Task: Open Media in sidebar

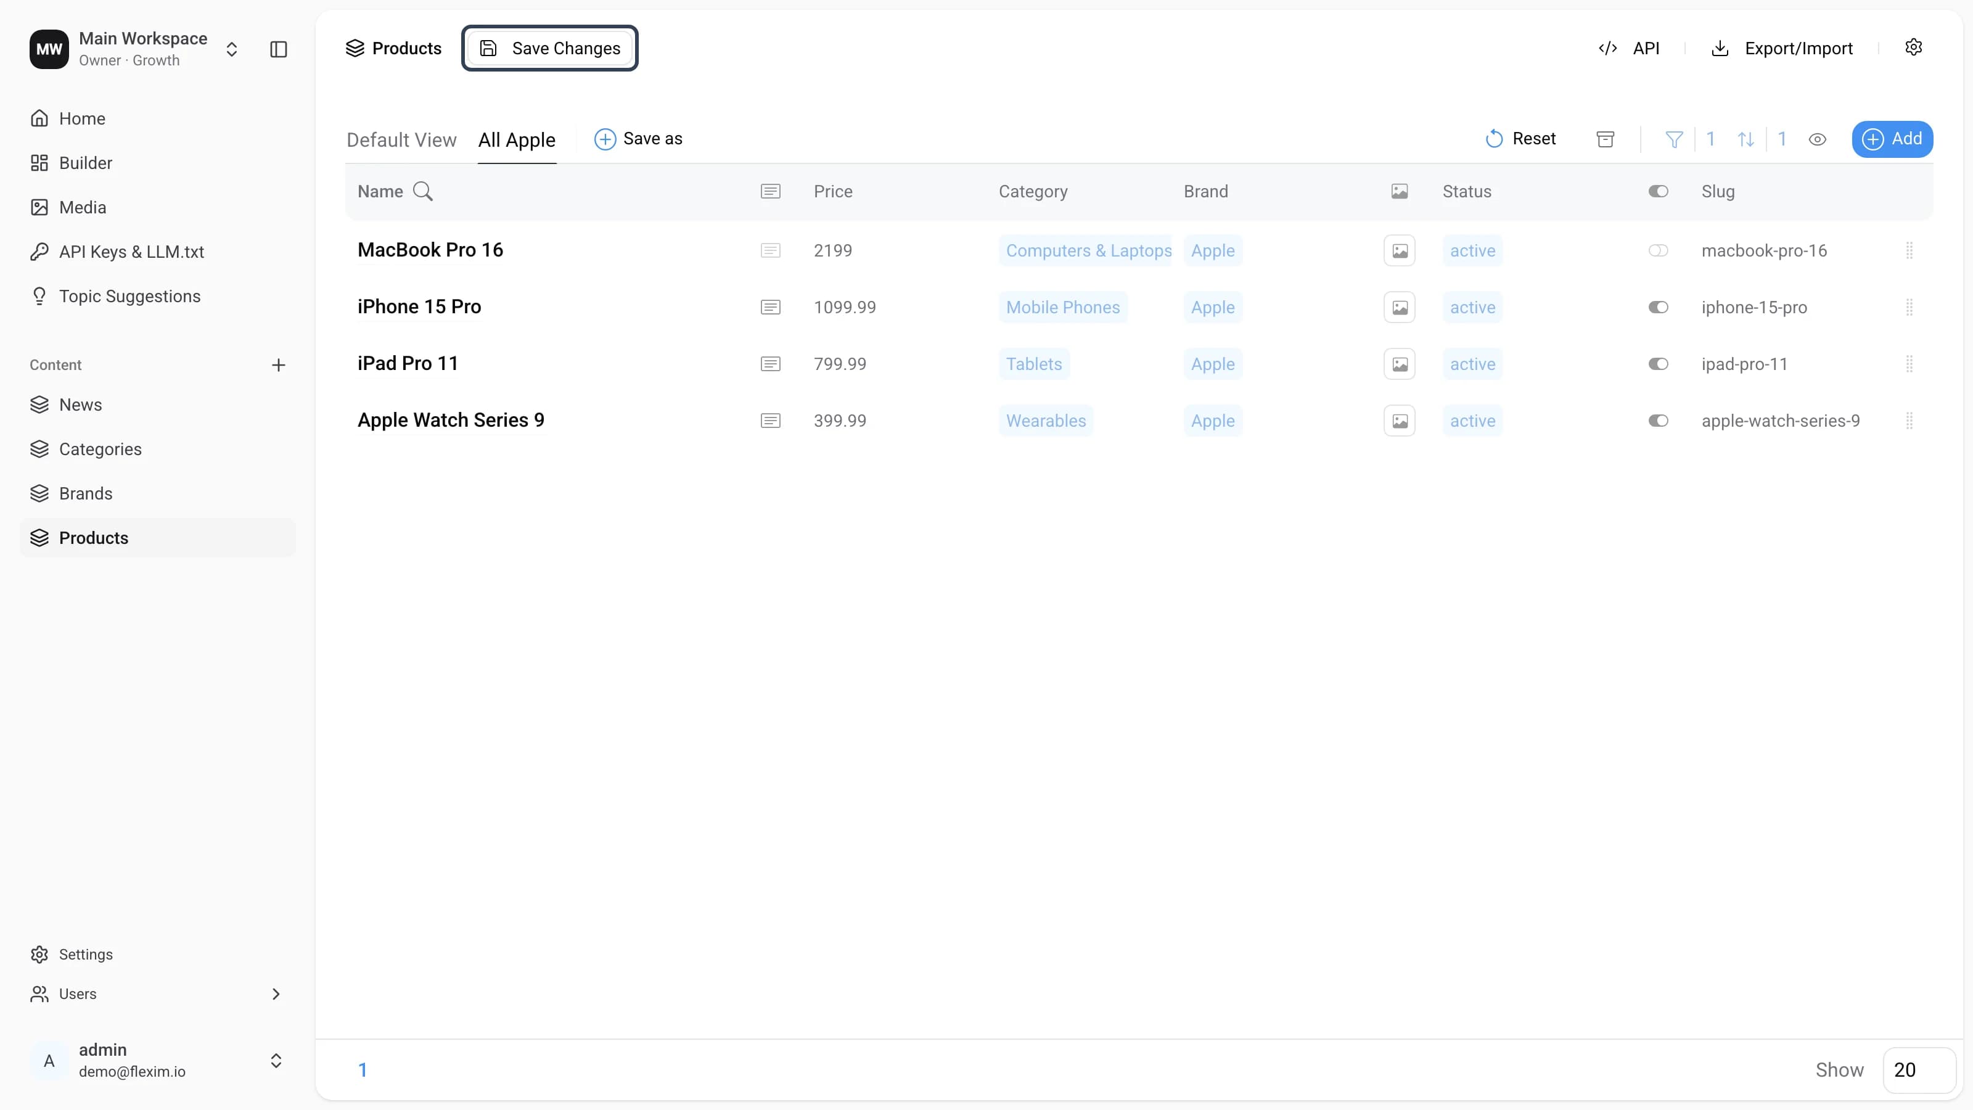Action: [x=158, y=208]
